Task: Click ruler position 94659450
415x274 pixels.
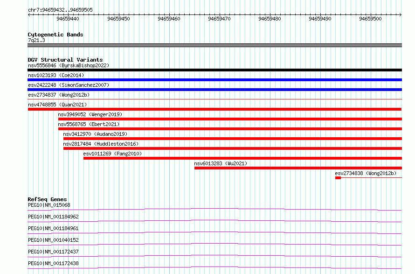Action: click(118, 19)
